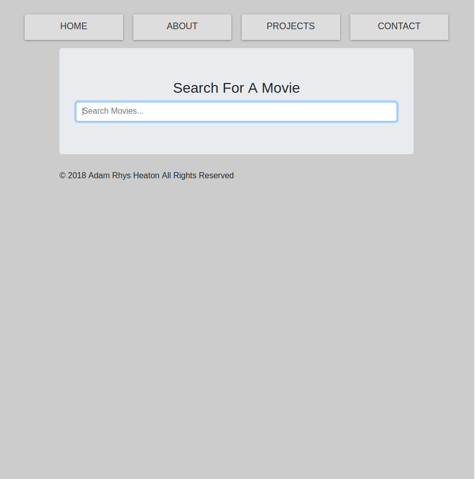Click the HOME navigation button

74,27
